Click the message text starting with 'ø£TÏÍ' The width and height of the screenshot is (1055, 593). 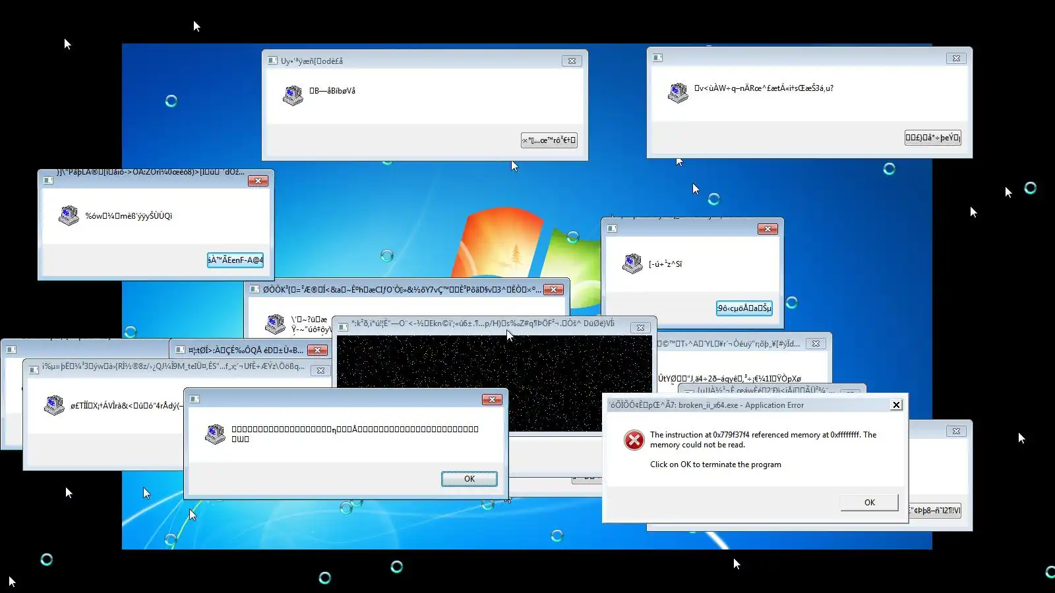(x=125, y=406)
